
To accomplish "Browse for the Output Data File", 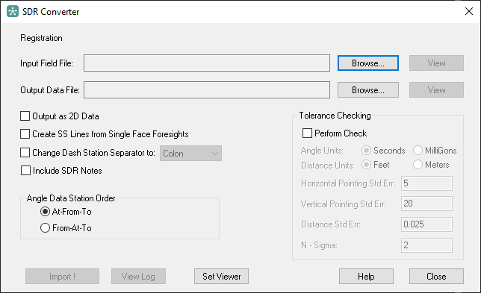I will click(x=368, y=89).
